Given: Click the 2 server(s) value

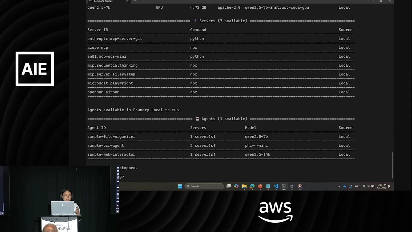Looking at the screenshot, I should click(202, 146).
